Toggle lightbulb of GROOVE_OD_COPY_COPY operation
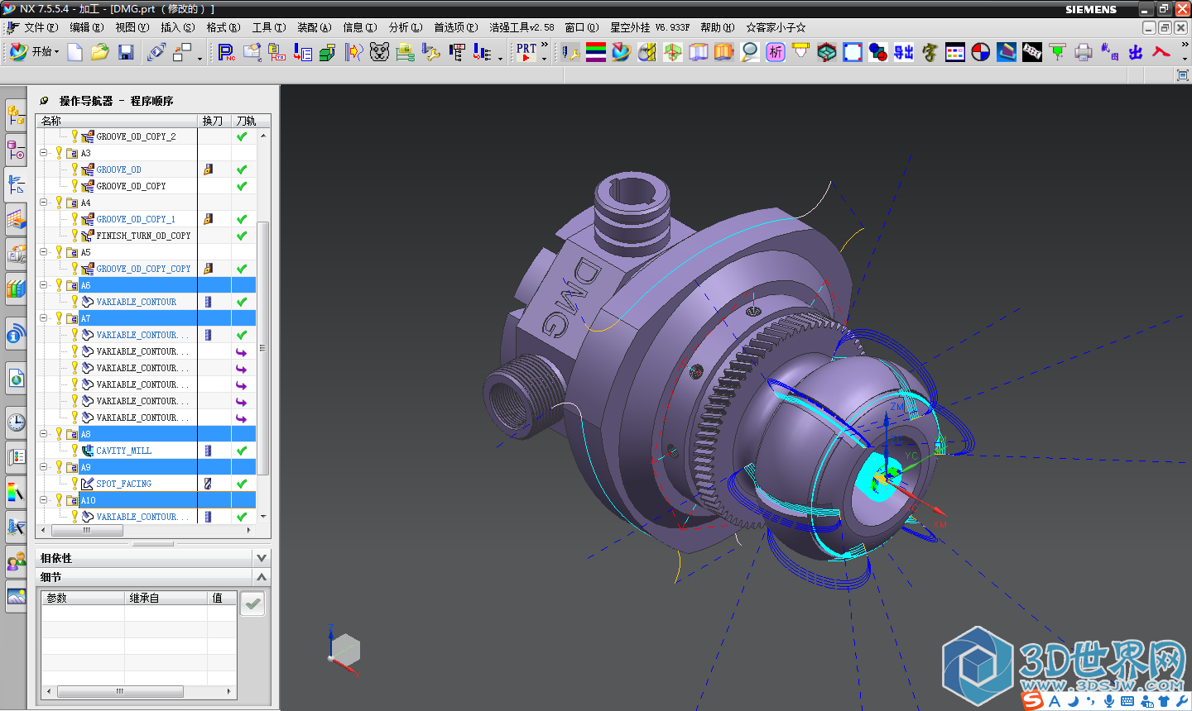Image resolution: width=1192 pixels, height=711 pixels. tap(74, 268)
